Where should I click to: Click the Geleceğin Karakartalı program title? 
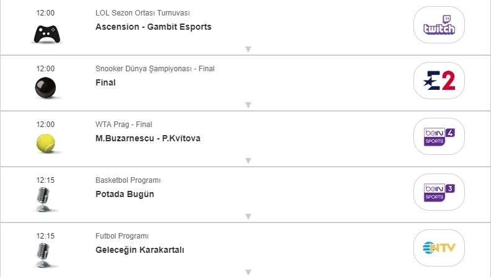click(x=140, y=250)
